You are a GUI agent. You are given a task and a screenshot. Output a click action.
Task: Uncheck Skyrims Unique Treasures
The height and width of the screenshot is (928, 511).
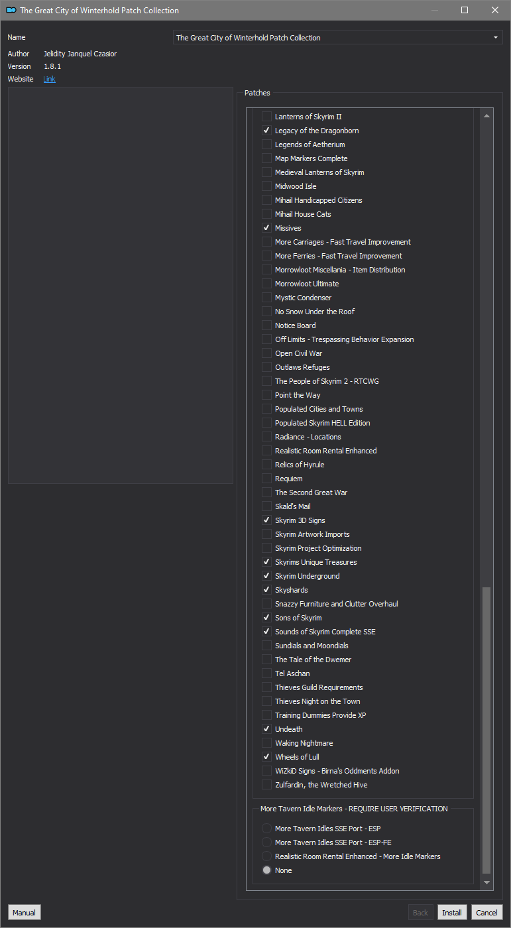(x=266, y=562)
